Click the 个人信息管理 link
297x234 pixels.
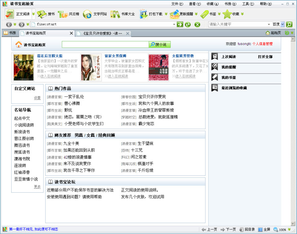[x=262, y=44]
